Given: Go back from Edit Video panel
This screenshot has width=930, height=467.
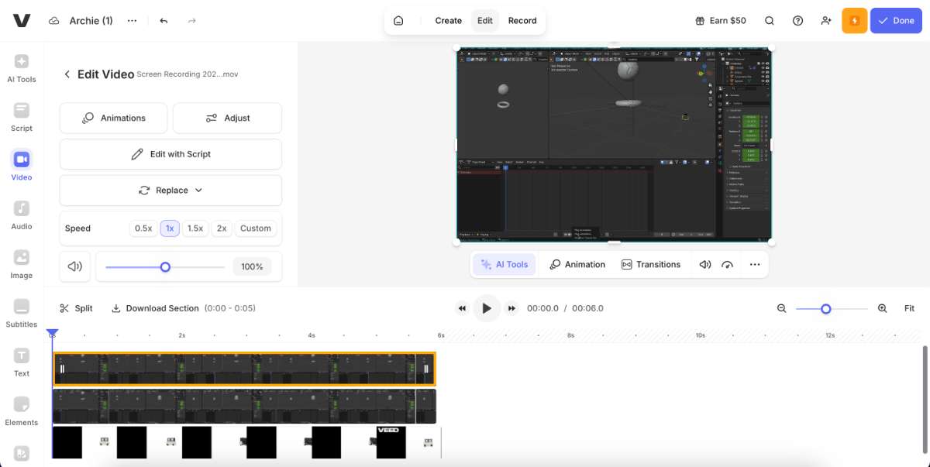Looking at the screenshot, I should (67, 74).
